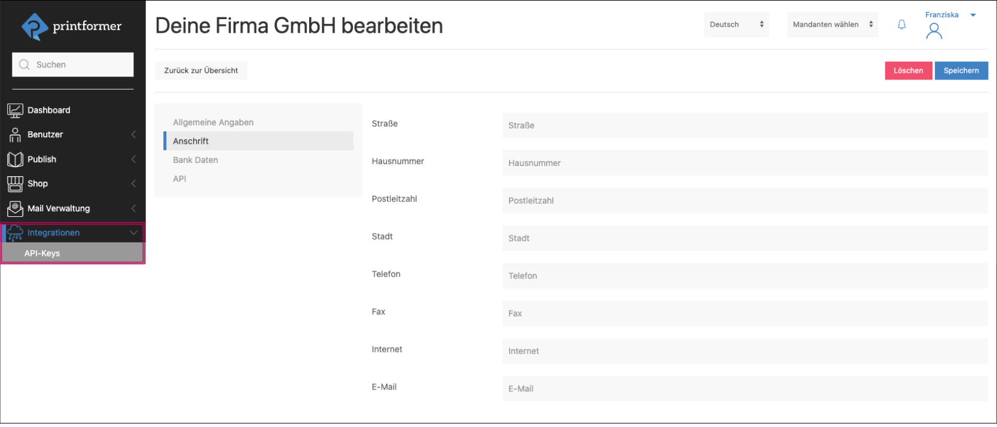Image resolution: width=997 pixels, height=427 pixels.
Task: Click the Shop storefront icon
Action: tap(15, 184)
